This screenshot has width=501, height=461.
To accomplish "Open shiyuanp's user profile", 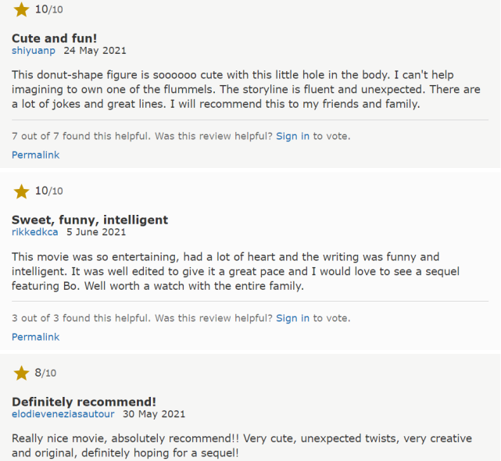I will 34,50.
